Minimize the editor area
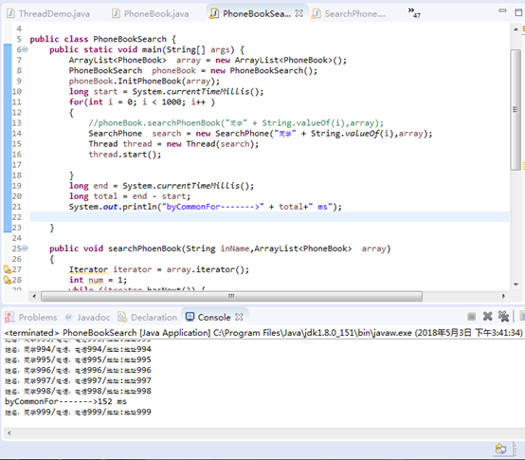This screenshot has height=460, width=525. coord(502,10)
